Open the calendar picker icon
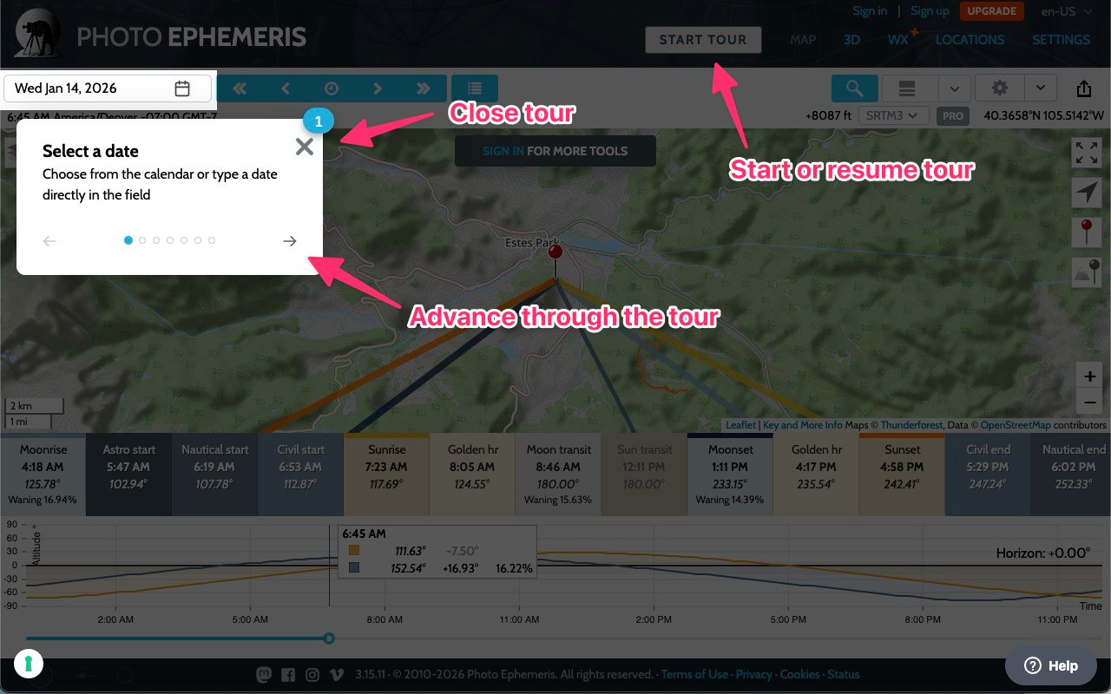 click(182, 88)
